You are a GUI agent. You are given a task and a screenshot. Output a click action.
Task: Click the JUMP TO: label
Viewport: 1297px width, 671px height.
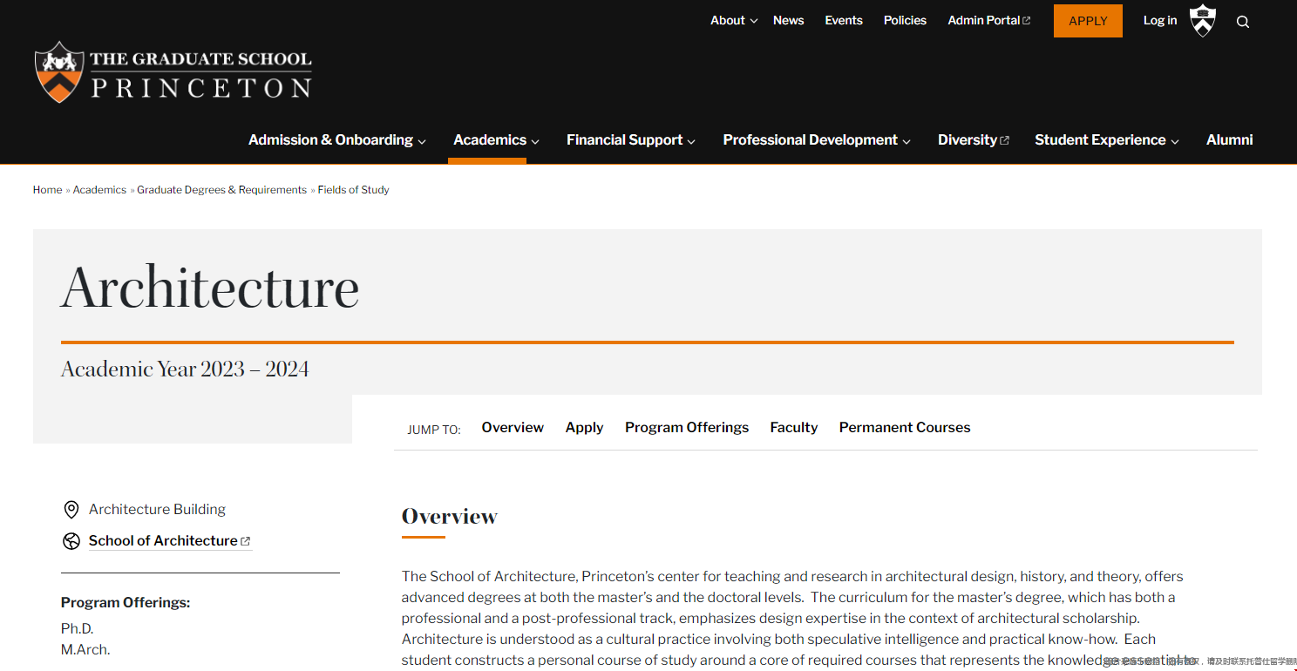pos(434,430)
